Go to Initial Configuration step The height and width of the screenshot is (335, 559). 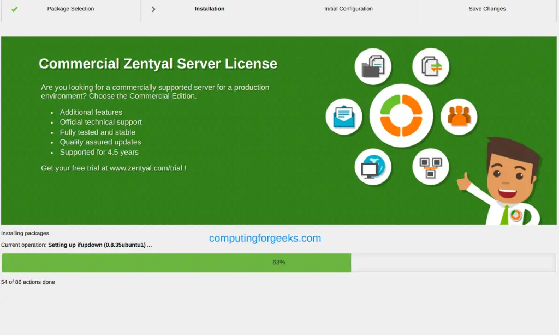coord(348,9)
